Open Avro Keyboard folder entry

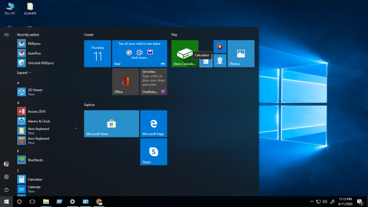pyautogui.click(x=47, y=131)
